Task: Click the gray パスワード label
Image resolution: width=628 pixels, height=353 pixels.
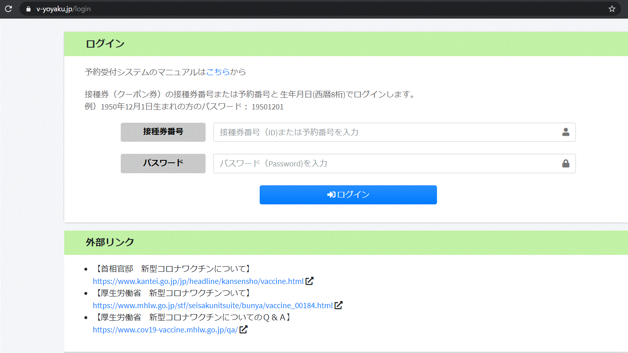Action: [163, 164]
